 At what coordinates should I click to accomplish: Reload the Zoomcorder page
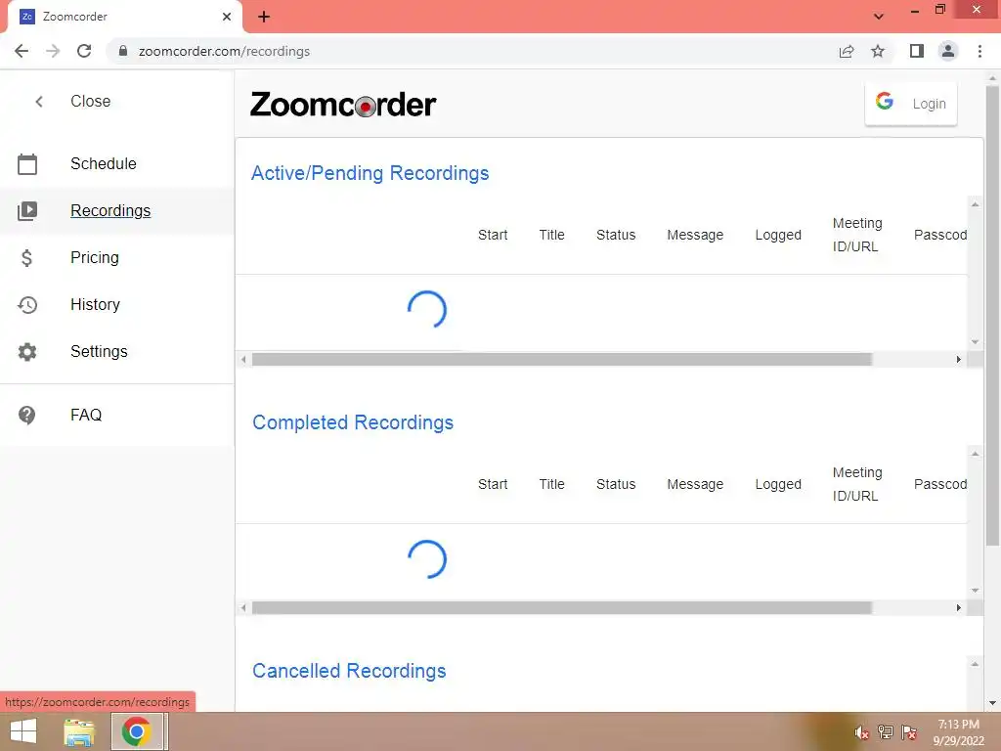[x=84, y=51]
